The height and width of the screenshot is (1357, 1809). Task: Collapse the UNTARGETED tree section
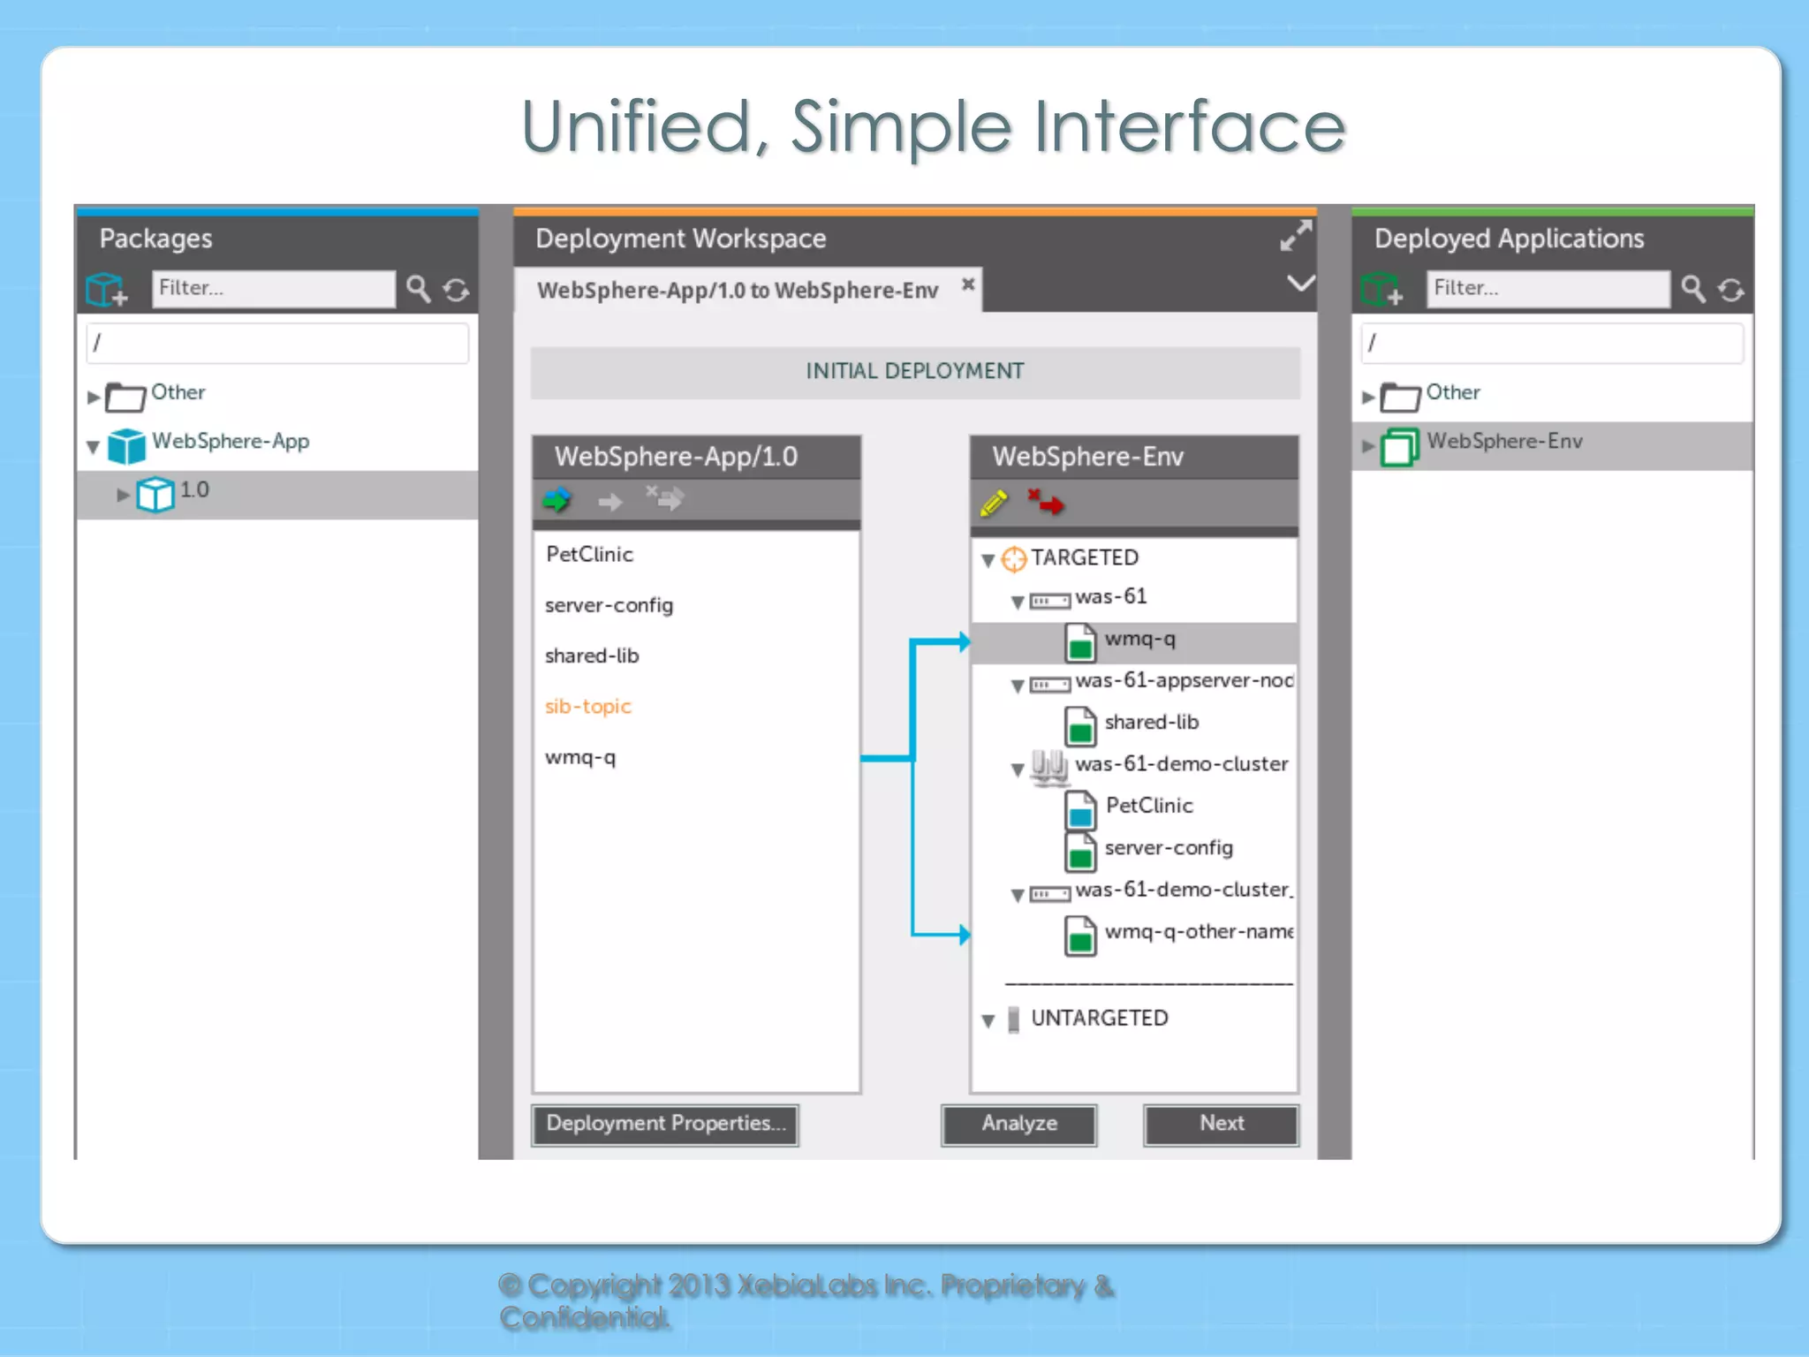point(988,1021)
